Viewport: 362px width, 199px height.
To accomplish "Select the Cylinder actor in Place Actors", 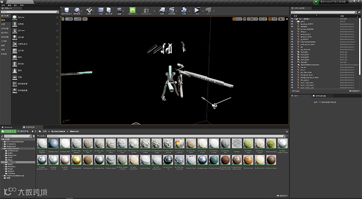I will [15, 64].
